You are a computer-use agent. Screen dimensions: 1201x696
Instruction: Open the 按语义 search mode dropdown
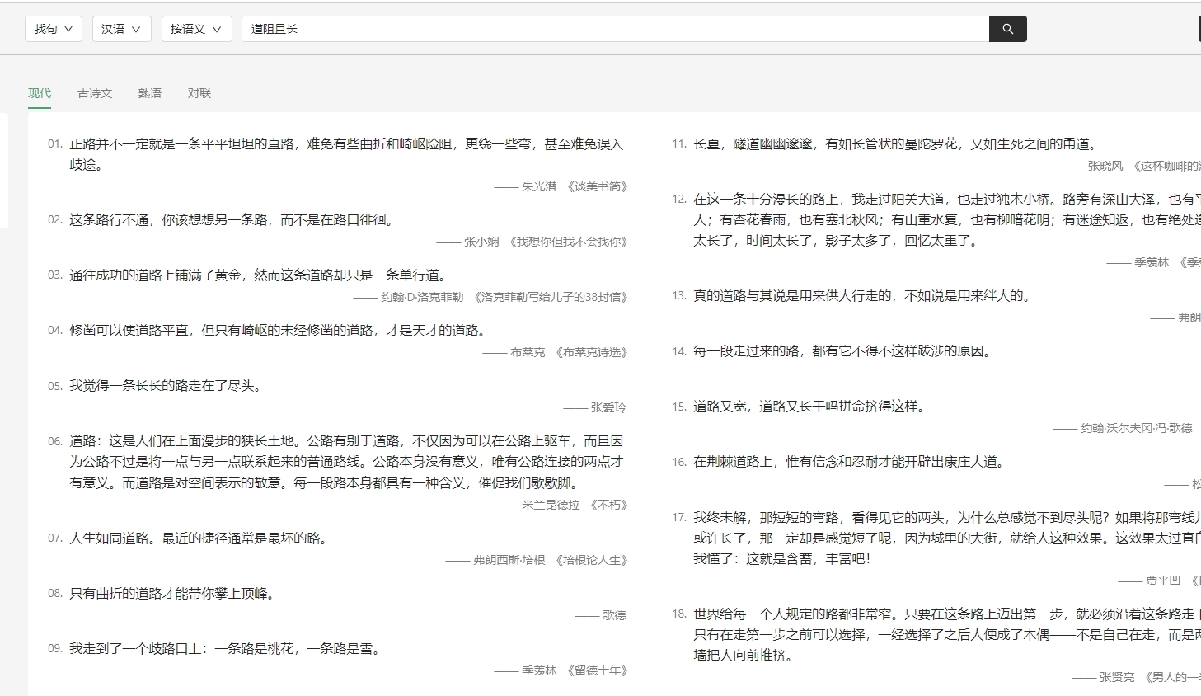(196, 29)
